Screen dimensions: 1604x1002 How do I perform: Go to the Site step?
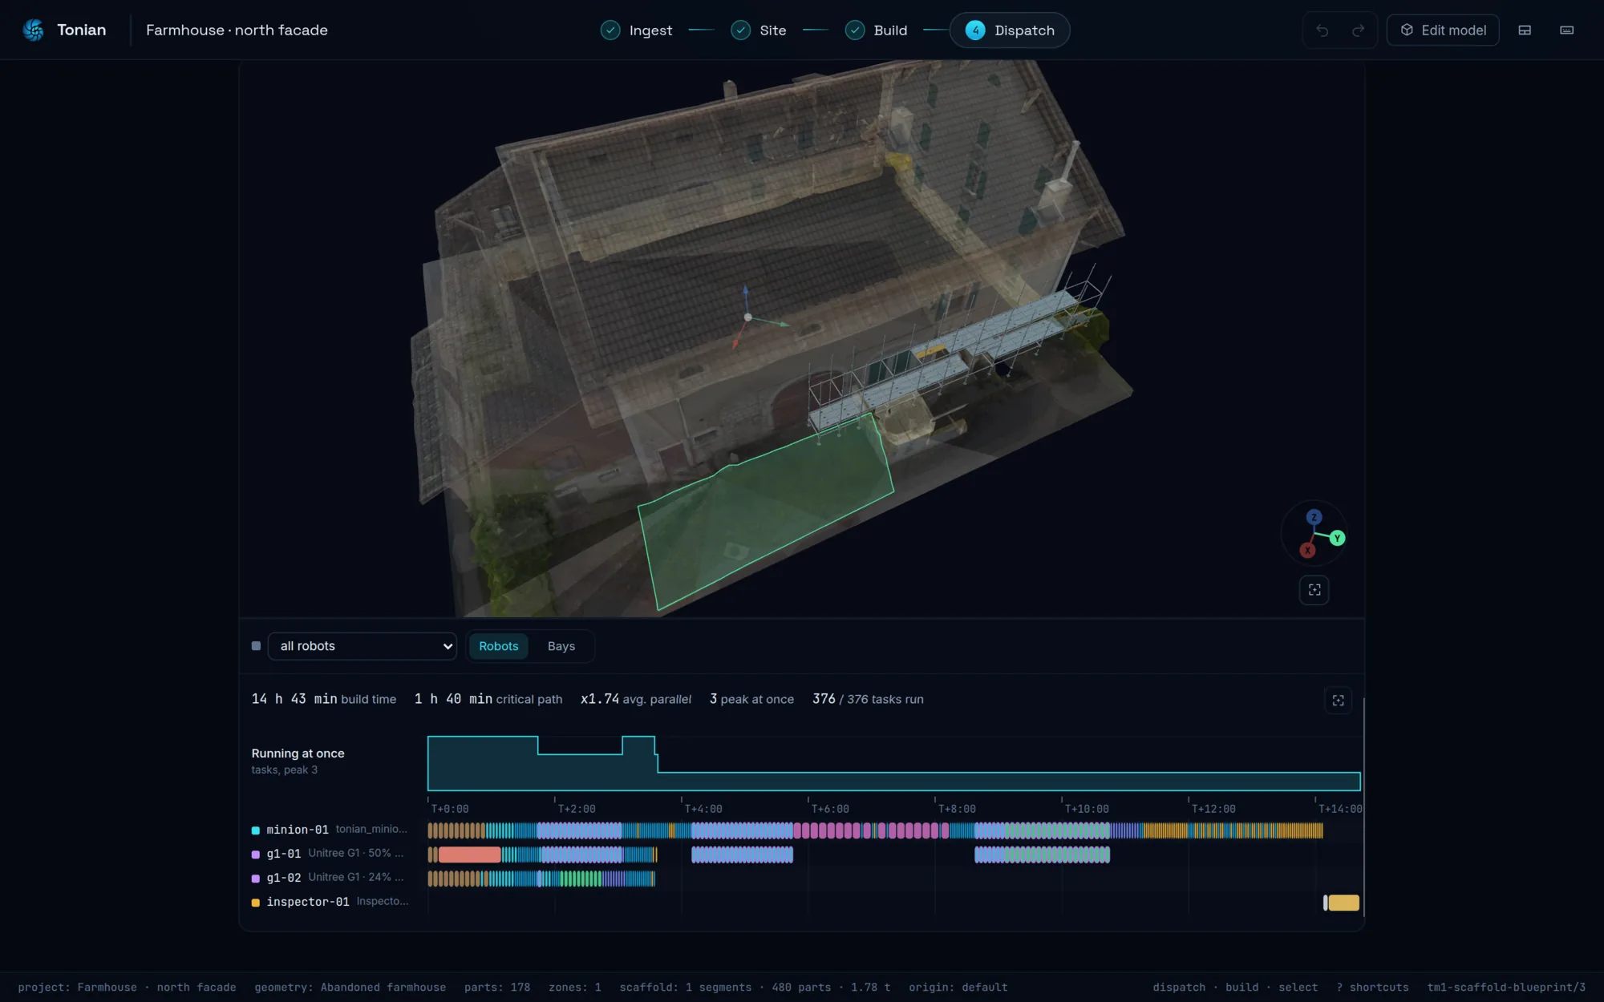point(759,30)
